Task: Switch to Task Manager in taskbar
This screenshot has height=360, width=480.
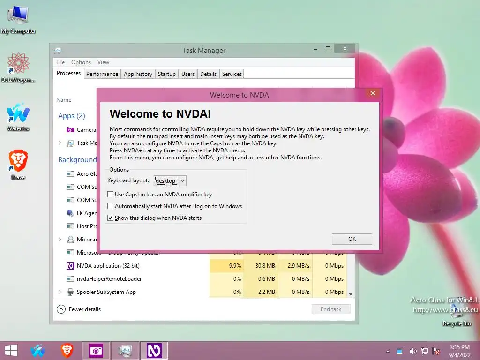Action: 125,351
